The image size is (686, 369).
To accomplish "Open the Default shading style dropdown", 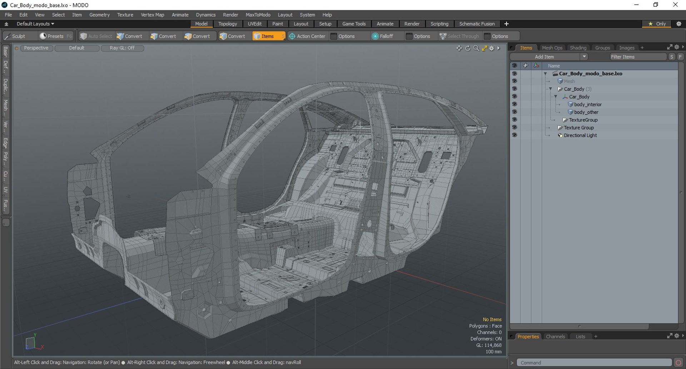I will point(77,48).
